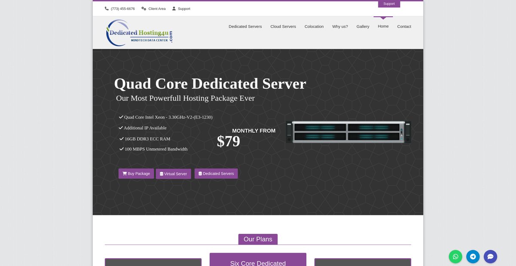Open the Why us? menu item
Image resolution: width=516 pixels, height=266 pixels.
pyautogui.click(x=340, y=27)
